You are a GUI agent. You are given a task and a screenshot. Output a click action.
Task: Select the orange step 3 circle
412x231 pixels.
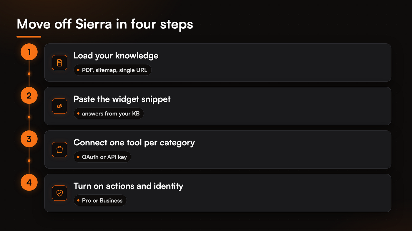29,139
